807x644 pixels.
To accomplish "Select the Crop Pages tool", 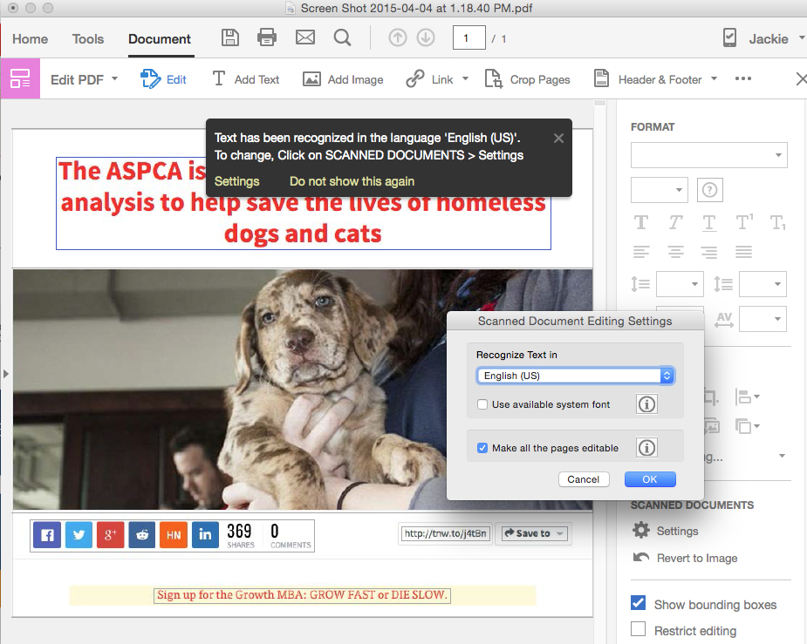I will 527,79.
